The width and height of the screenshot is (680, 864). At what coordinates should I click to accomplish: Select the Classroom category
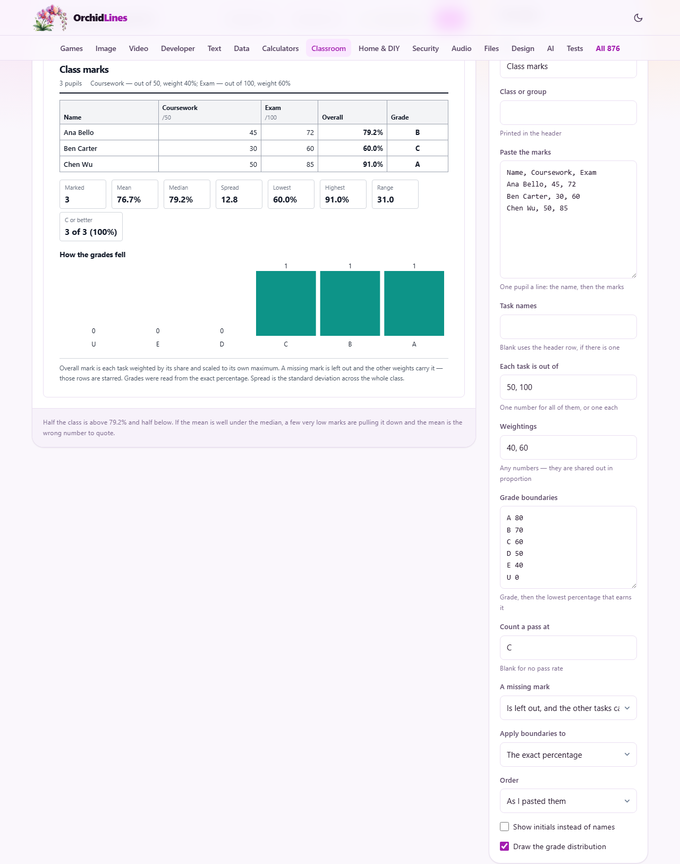click(x=328, y=48)
